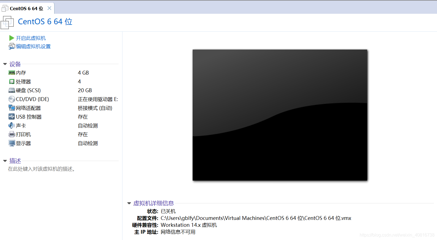Click the 显示器 row's 自动检测 value
Viewport: 437px width, 240px height.
tap(88, 143)
